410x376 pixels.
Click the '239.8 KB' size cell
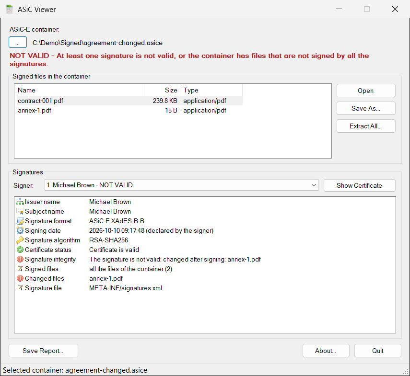[165, 101]
